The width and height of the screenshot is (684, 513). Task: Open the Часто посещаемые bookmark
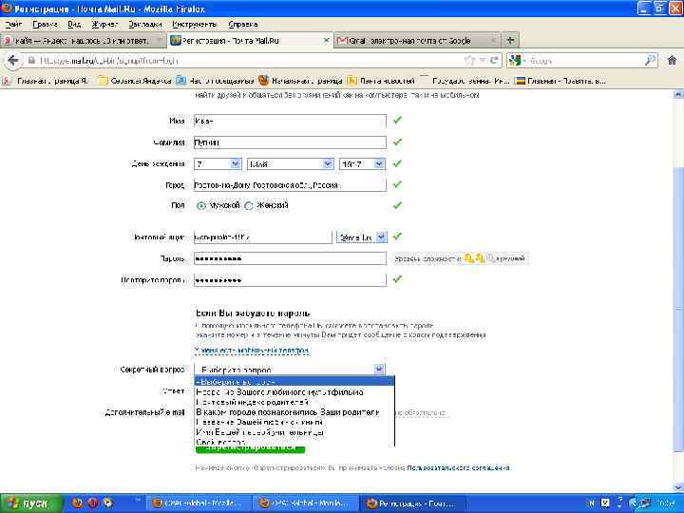tap(215, 81)
